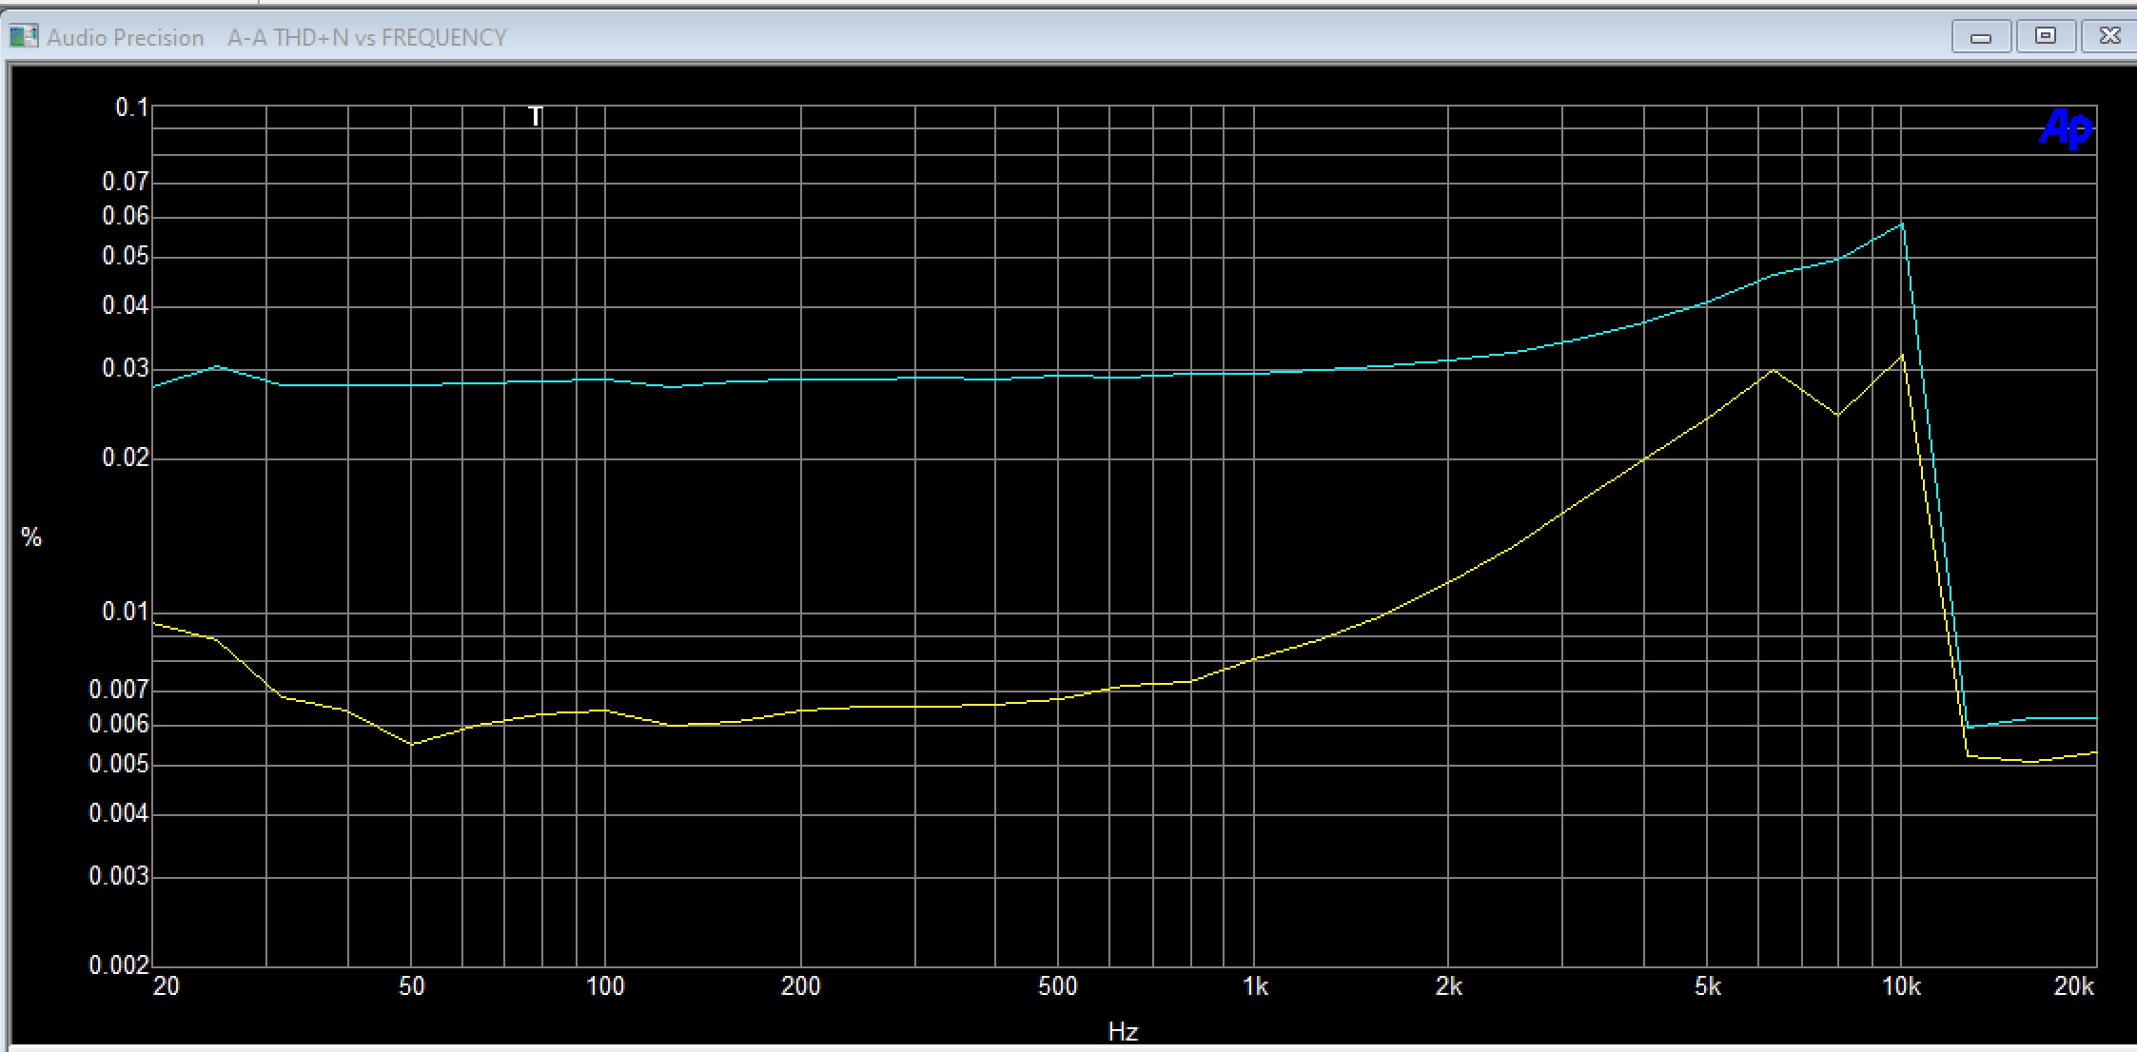Click the 1k X-axis label
The width and height of the screenshot is (2137, 1052).
tap(1255, 987)
